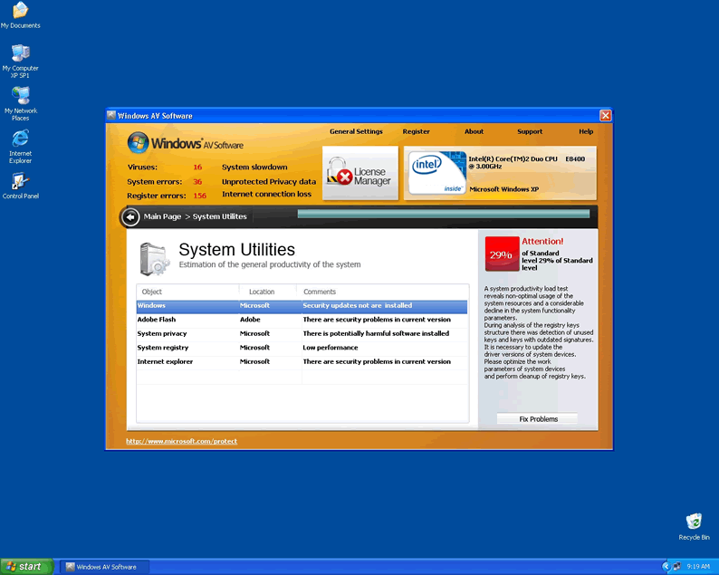Open the License Manager padlock icon
719x575 pixels.
point(340,173)
